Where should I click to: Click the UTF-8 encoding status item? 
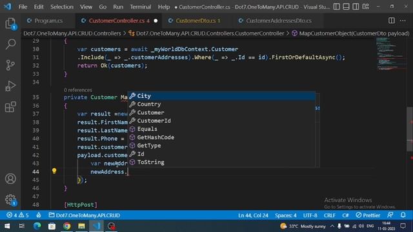coord(310,215)
